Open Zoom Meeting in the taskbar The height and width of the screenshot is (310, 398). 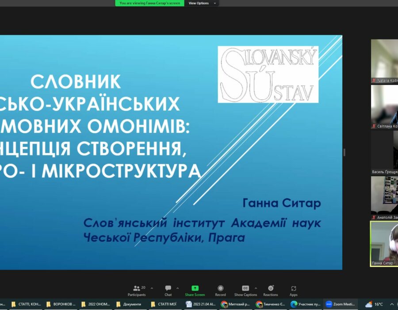341,304
